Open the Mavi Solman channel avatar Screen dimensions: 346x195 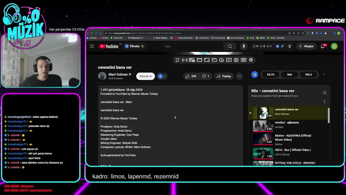[102, 76]
